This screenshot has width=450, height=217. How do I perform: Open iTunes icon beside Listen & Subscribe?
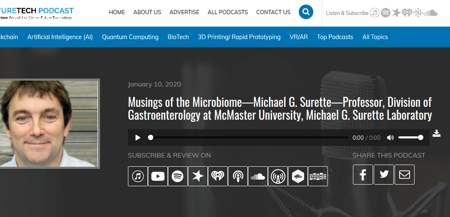coord(375,12)
